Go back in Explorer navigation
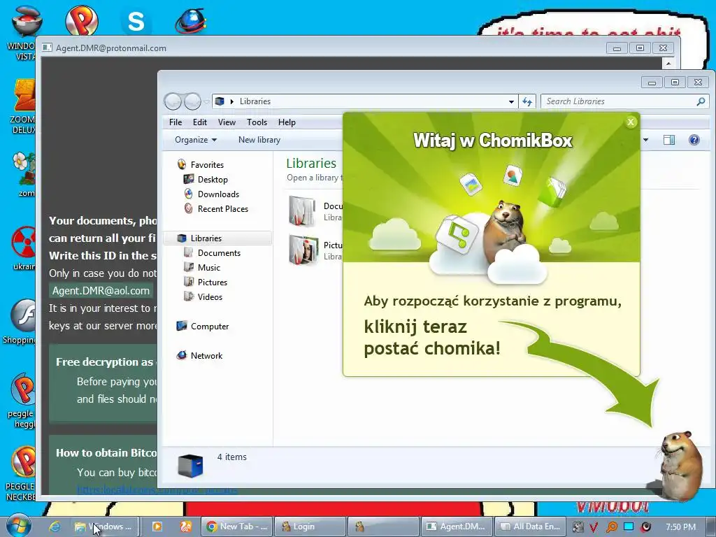 pos(173,101)
